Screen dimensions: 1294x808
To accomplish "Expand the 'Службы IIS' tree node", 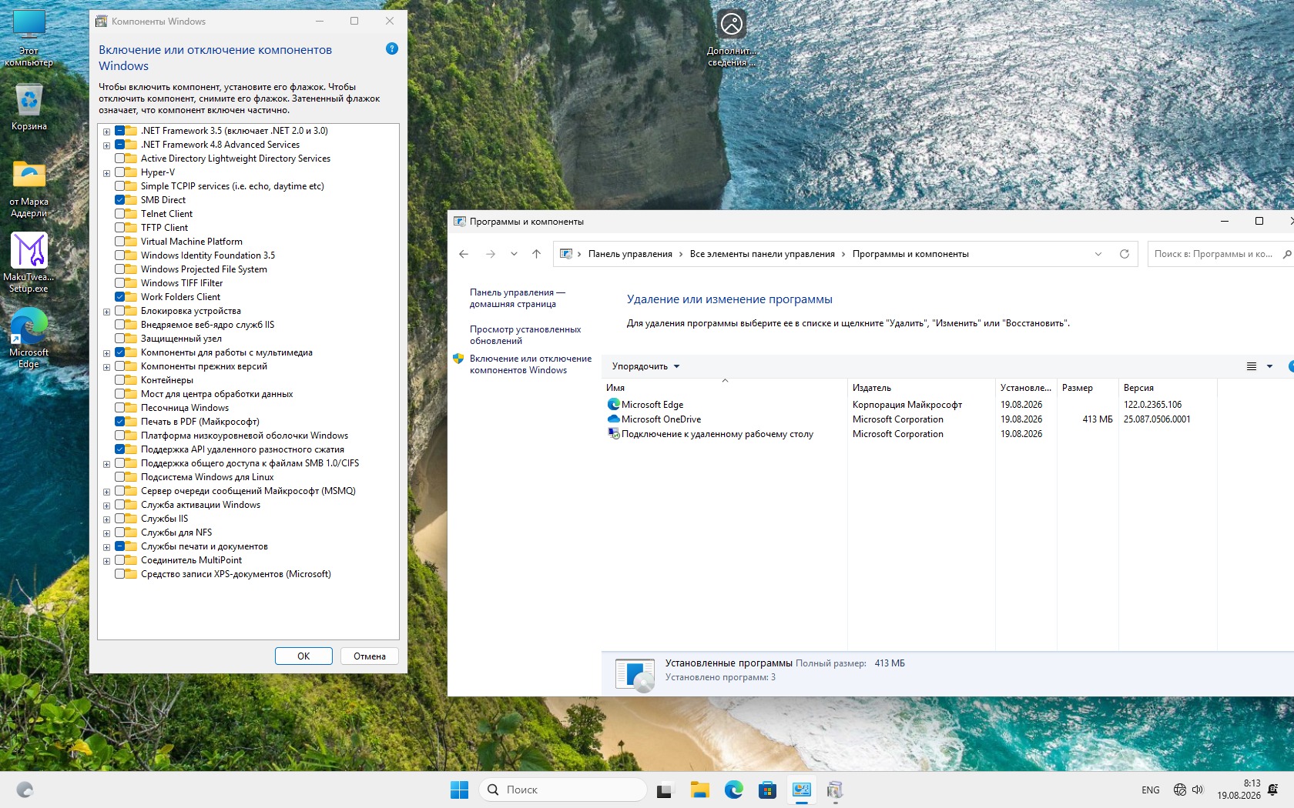I will pos(106,519).
